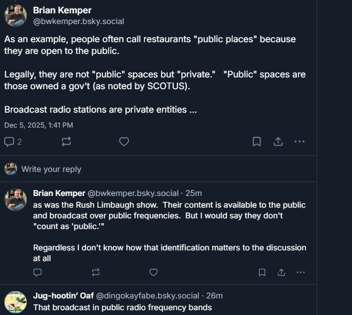Open Brian Kemper's avatar on main post
Viewport: 352px width, 315px height.
tap(16, 16)
